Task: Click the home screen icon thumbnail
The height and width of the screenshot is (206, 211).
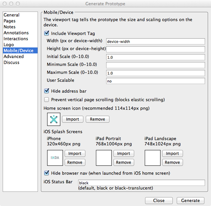Action: (54, 119)
